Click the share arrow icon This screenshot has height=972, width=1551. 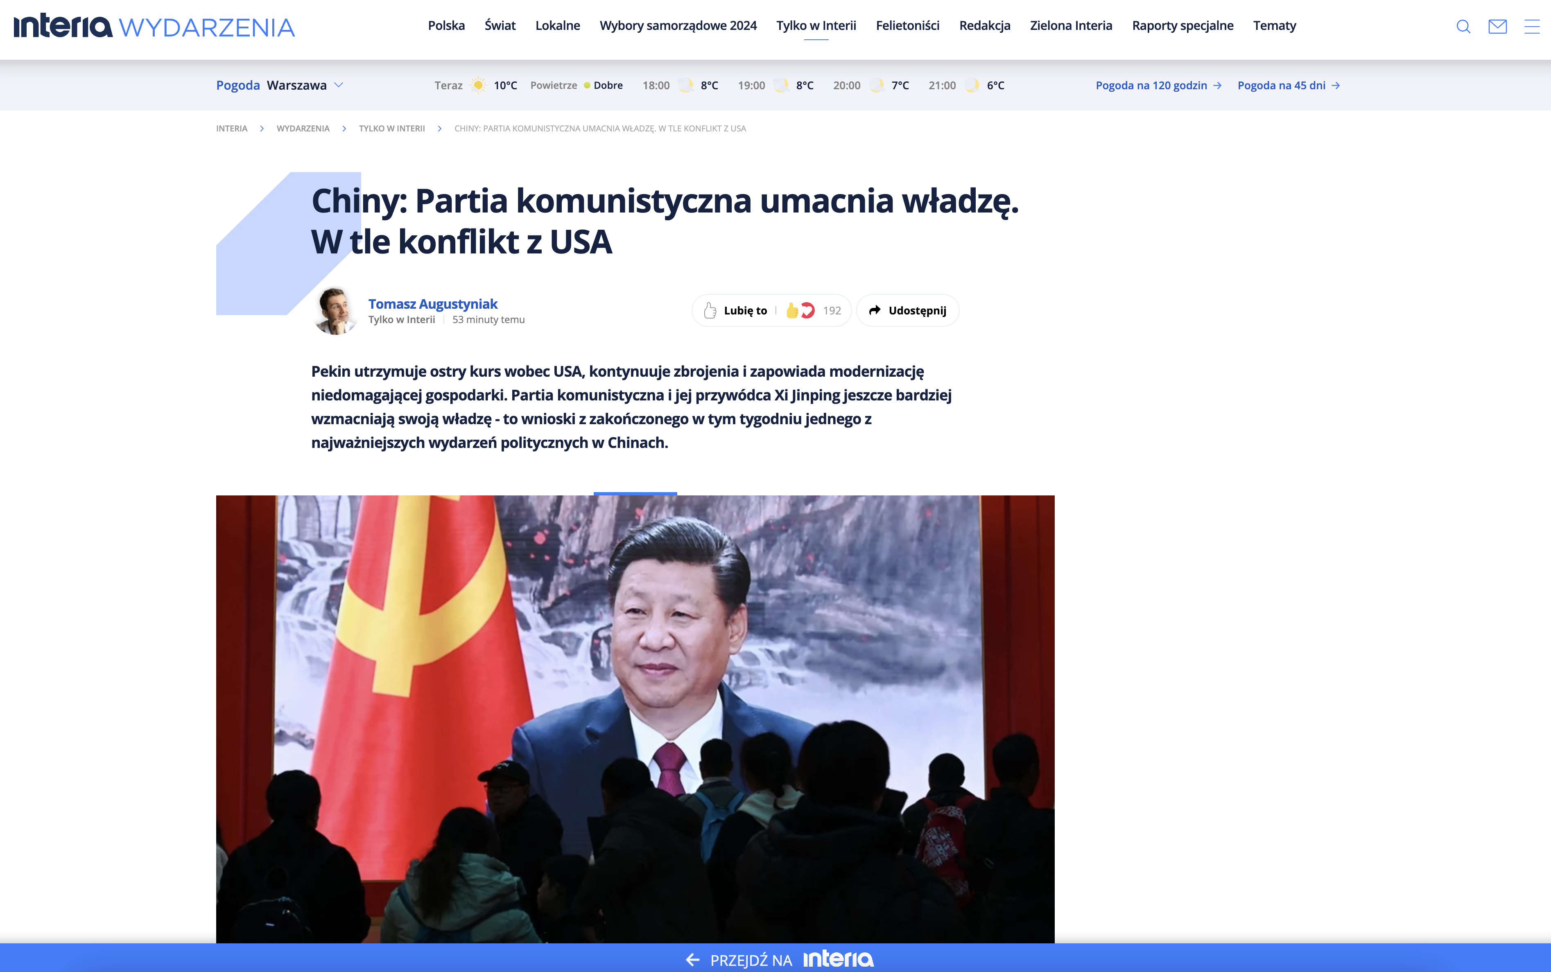point(875,310)
